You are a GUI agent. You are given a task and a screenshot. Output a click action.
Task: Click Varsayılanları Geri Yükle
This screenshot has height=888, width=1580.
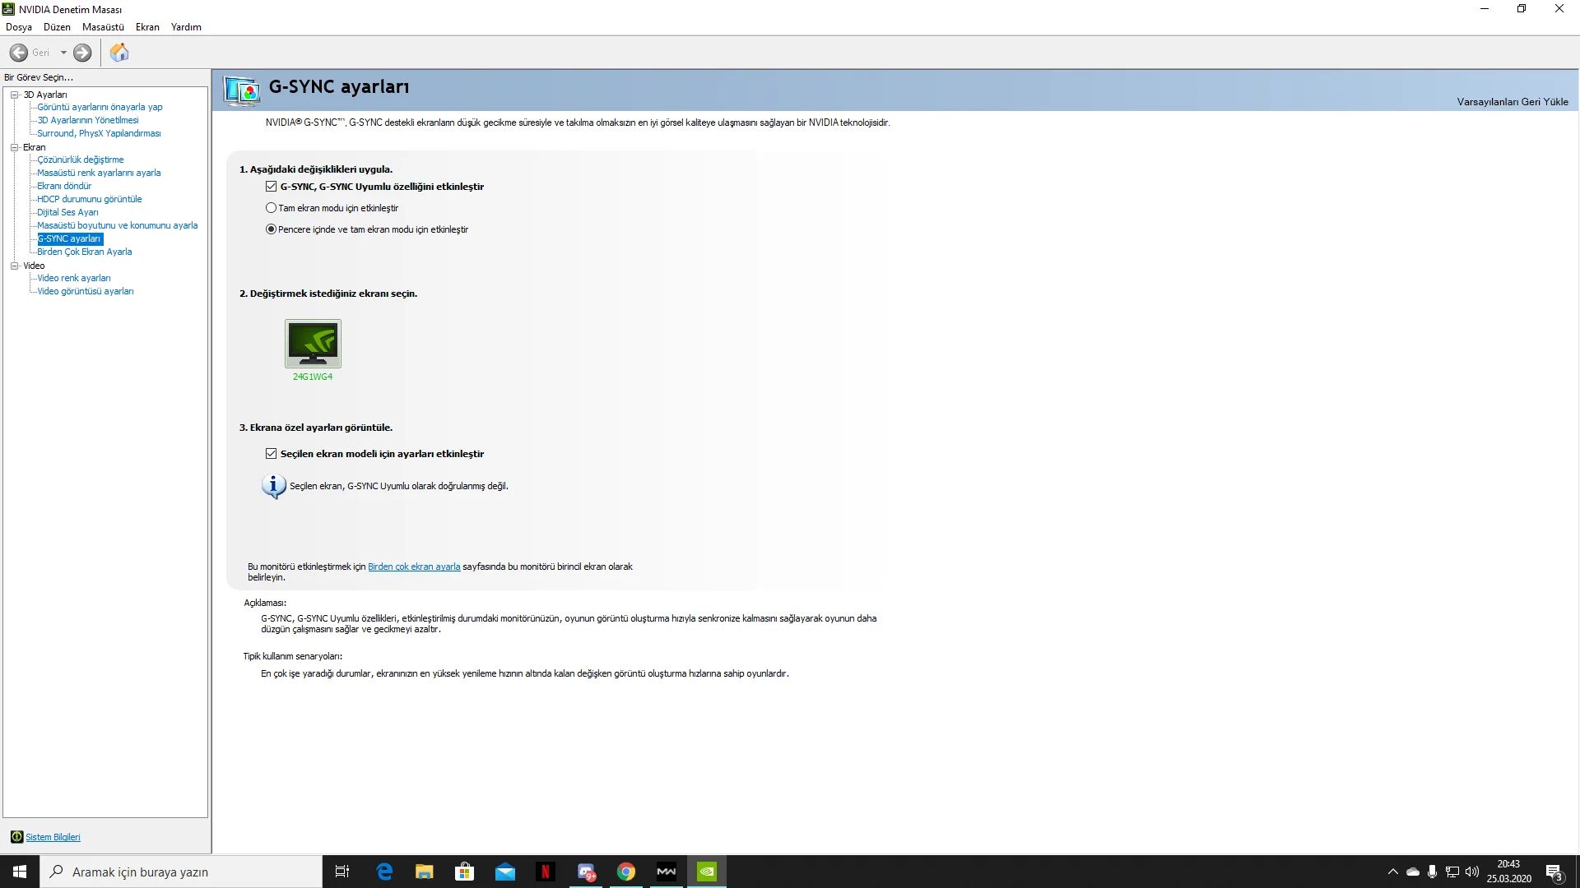(x=1512, y=102)
